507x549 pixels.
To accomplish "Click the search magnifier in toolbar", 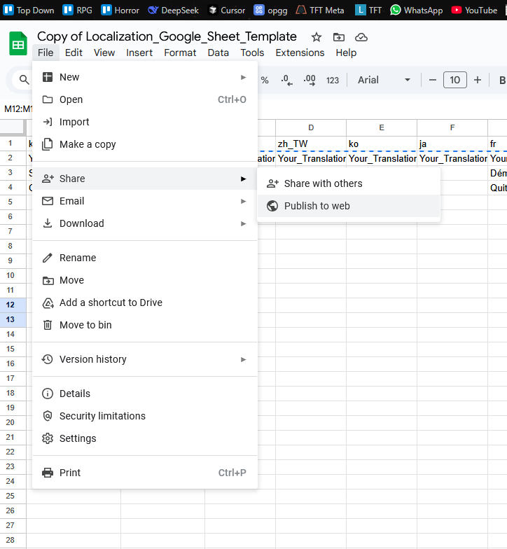I will (x=24, y=80).
